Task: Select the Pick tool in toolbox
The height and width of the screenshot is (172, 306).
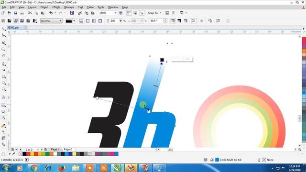Action: point(3,29)
